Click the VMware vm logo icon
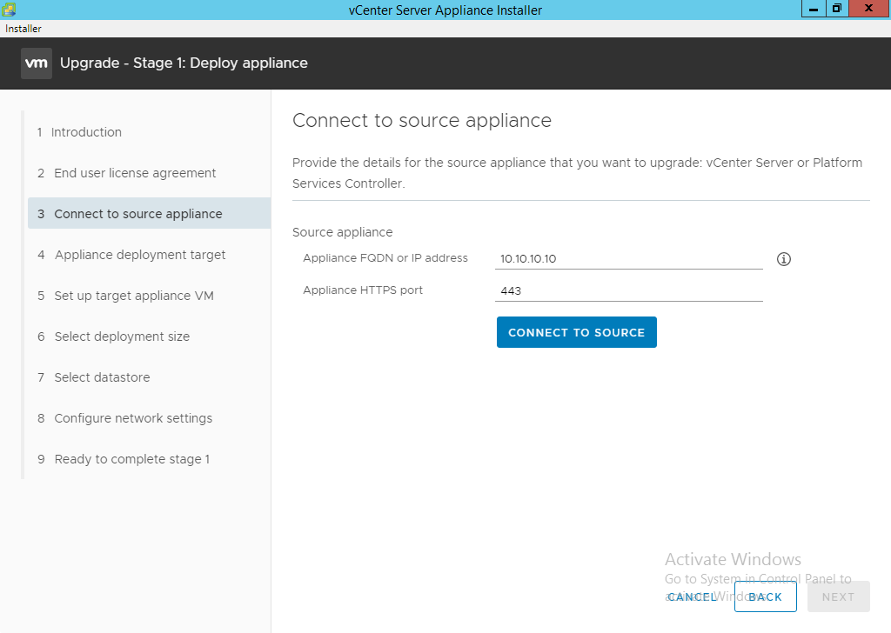Viewport: 891px width, 633px height. (x=37, y=63)
